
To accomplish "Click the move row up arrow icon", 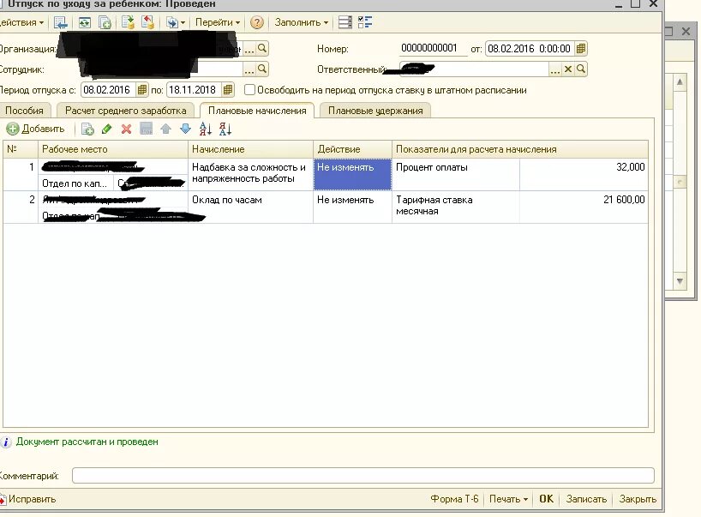I will pyautogui.click(x=166, y=129).
